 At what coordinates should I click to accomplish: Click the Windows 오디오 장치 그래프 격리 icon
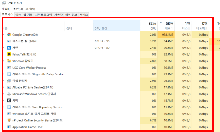9,114
